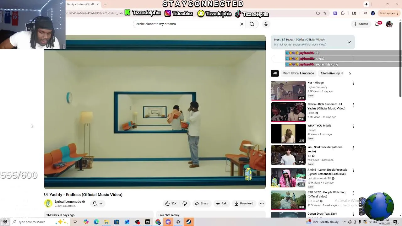The height and width of the screenshot is (226, 402).
Task: Click the Ask button
Action: click(x=221, y=203)
